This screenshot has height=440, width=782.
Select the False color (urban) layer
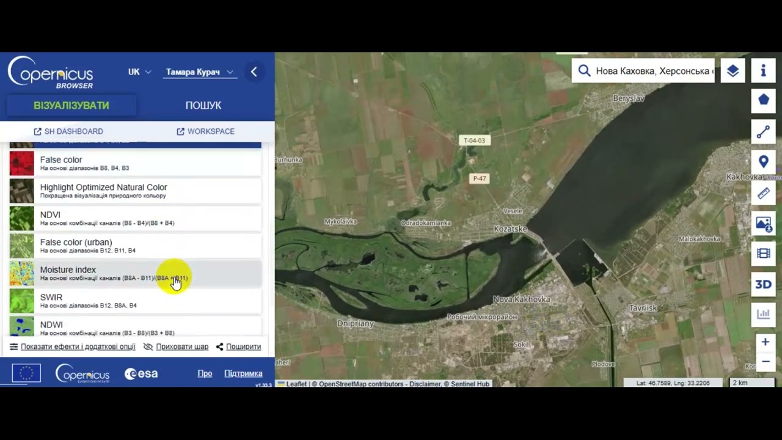136,246
